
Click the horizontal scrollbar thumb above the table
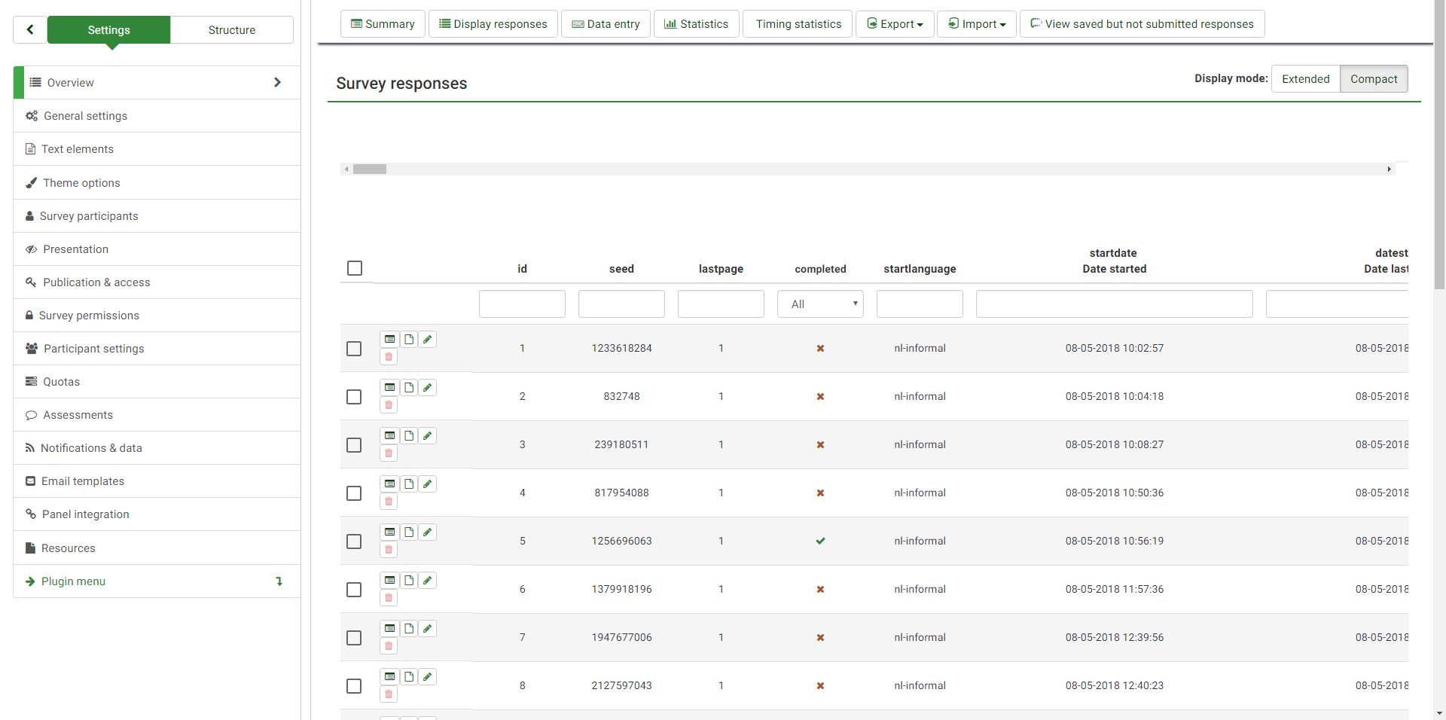(x=370, y=169)
